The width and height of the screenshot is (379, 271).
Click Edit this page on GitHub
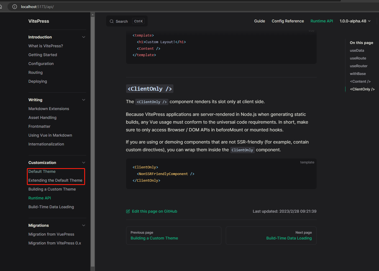(154, 211)
